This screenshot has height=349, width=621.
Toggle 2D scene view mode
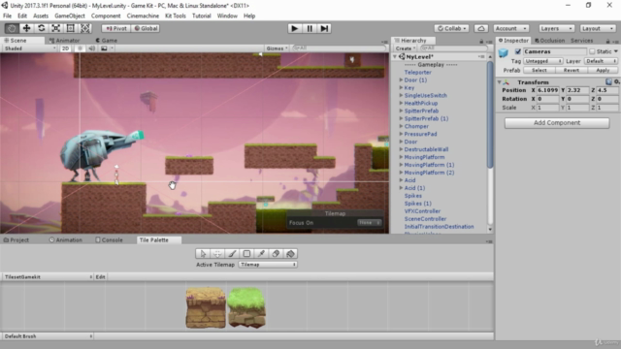point(66,48)
